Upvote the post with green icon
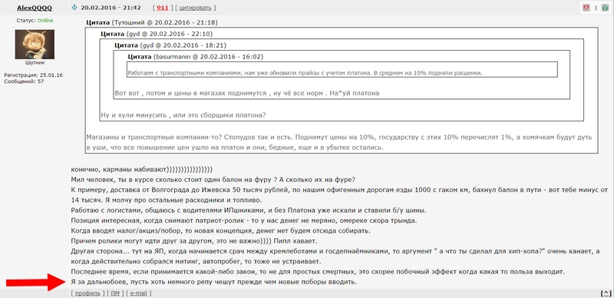The width and height of the screenshot is (614, 298). [x=605, y=8]
